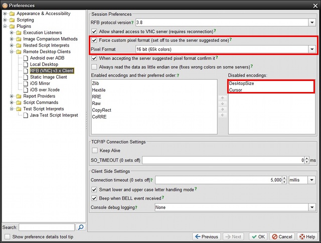Toggle Force custom pixel format checkbox
Image resolution: width=321 pixels, height=243 pixels.
coord(95,40)
